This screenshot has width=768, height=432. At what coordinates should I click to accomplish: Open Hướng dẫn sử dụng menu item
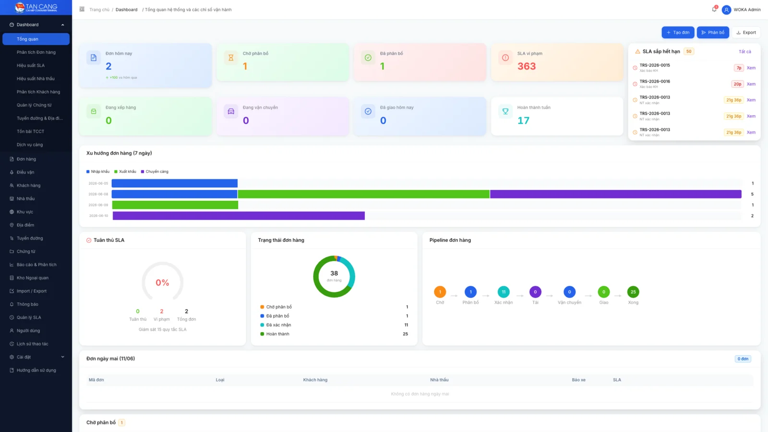pyautogui.click(x=36, y=370)
